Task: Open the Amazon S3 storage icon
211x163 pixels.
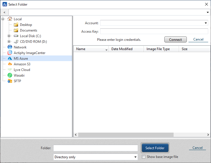Action: [10, 64]
